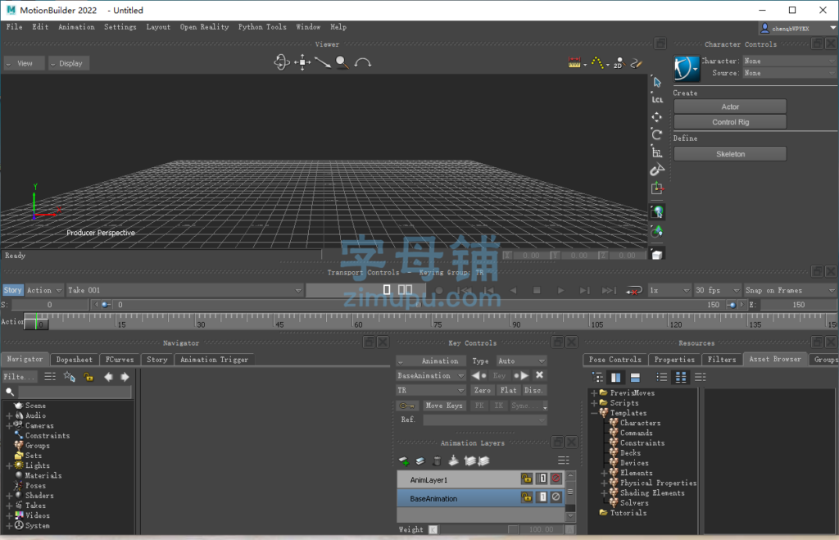This screenshot has width=839, height=540.
Task: Open the 30 fps frame rate dropdown
Action: coord(717,290)
